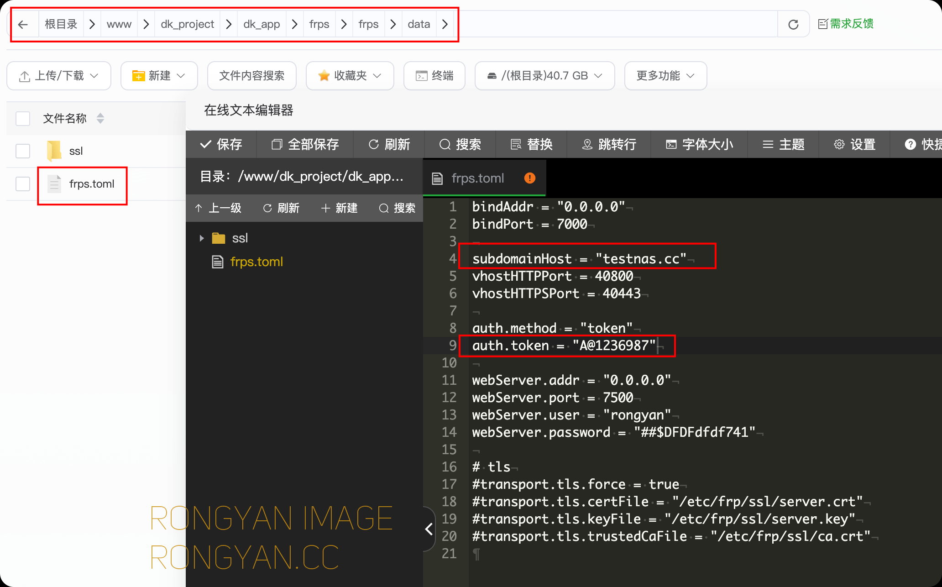The width and height of the screenshot is (942, 587).
Task: Click line 9 auth.token text
Action: tap(564, 346)
